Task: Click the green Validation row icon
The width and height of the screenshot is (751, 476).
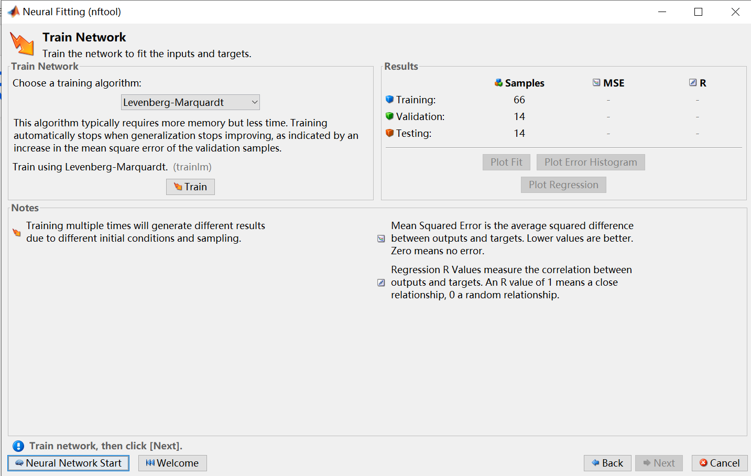Action: (x=389, y=116)
